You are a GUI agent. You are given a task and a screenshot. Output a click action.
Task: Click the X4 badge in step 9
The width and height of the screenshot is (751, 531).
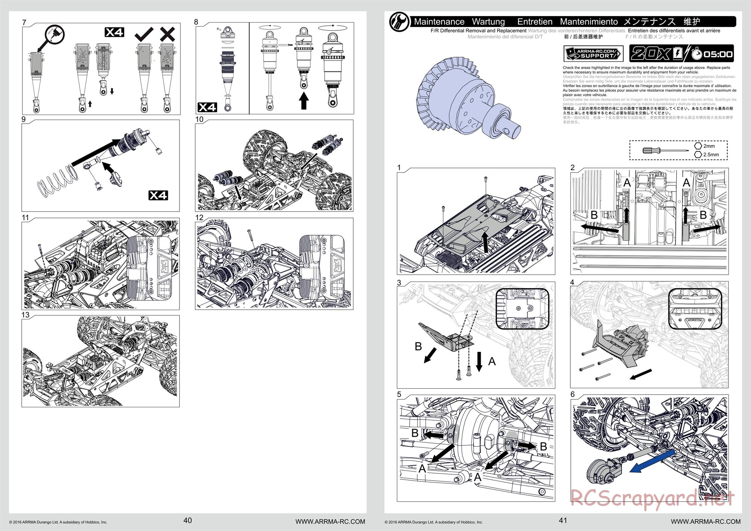coord(158,195)
